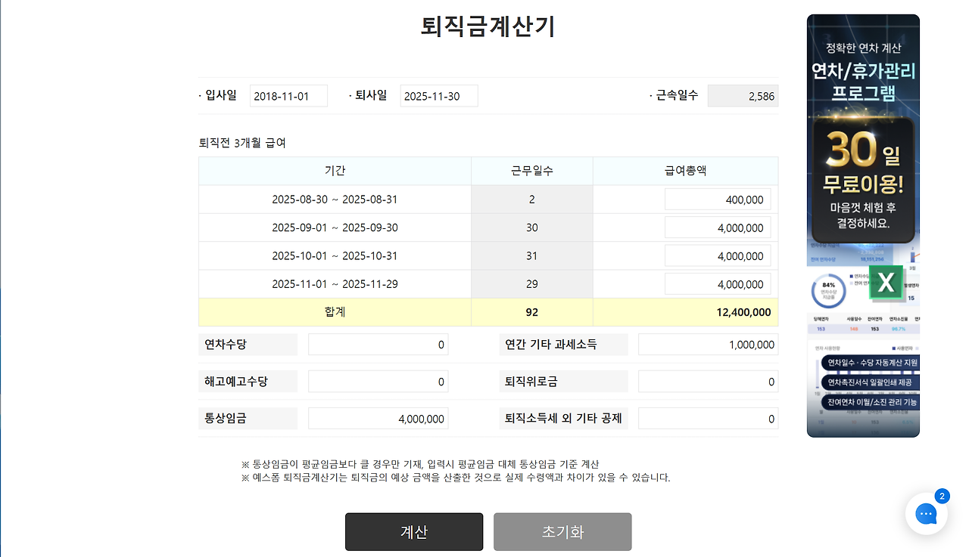Screen dimensions: 969x557
Task: Select the period 2025-09-01 ~ 2025-09-30 cell
Action: click(x=335, y=227)
